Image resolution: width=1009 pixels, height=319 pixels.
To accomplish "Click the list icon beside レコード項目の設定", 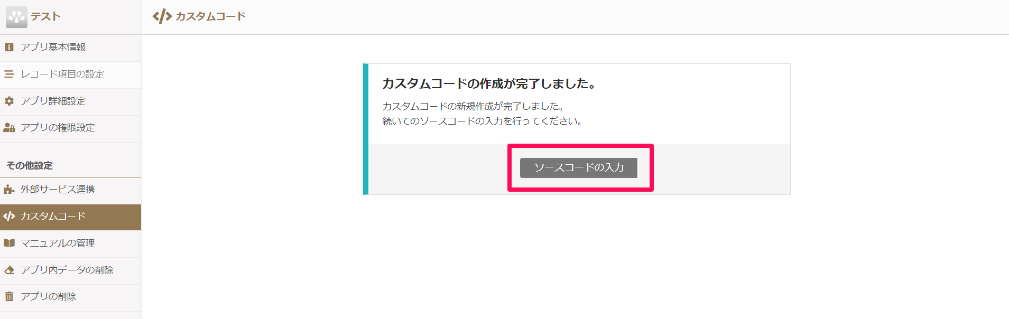I will point(9,74).
